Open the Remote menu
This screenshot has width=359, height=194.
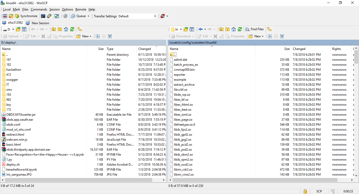pyautogui.click(x=81, y=9)
